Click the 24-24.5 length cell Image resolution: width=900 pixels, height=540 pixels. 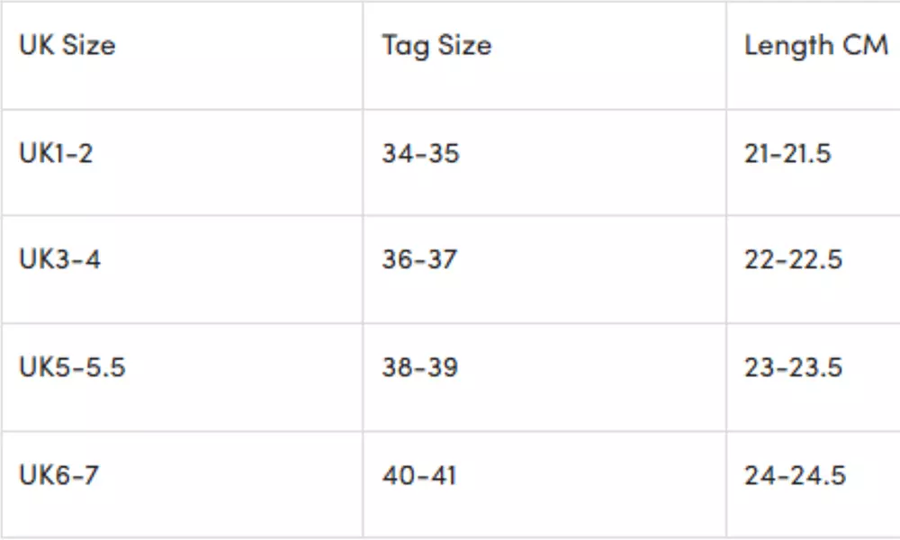(795, 475)
